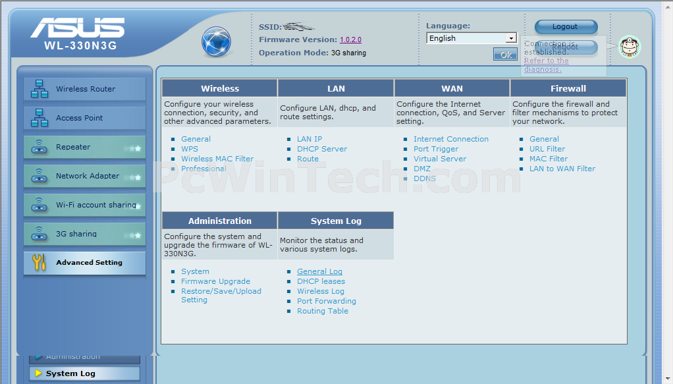Image resolution: width=673 pixels, height=384 pixels.
Task: Click the ASUS logo
Action: pos(77,28)
